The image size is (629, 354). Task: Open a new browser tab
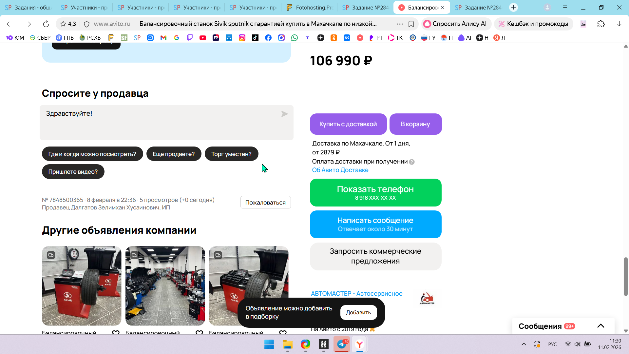tap(513, 7)
